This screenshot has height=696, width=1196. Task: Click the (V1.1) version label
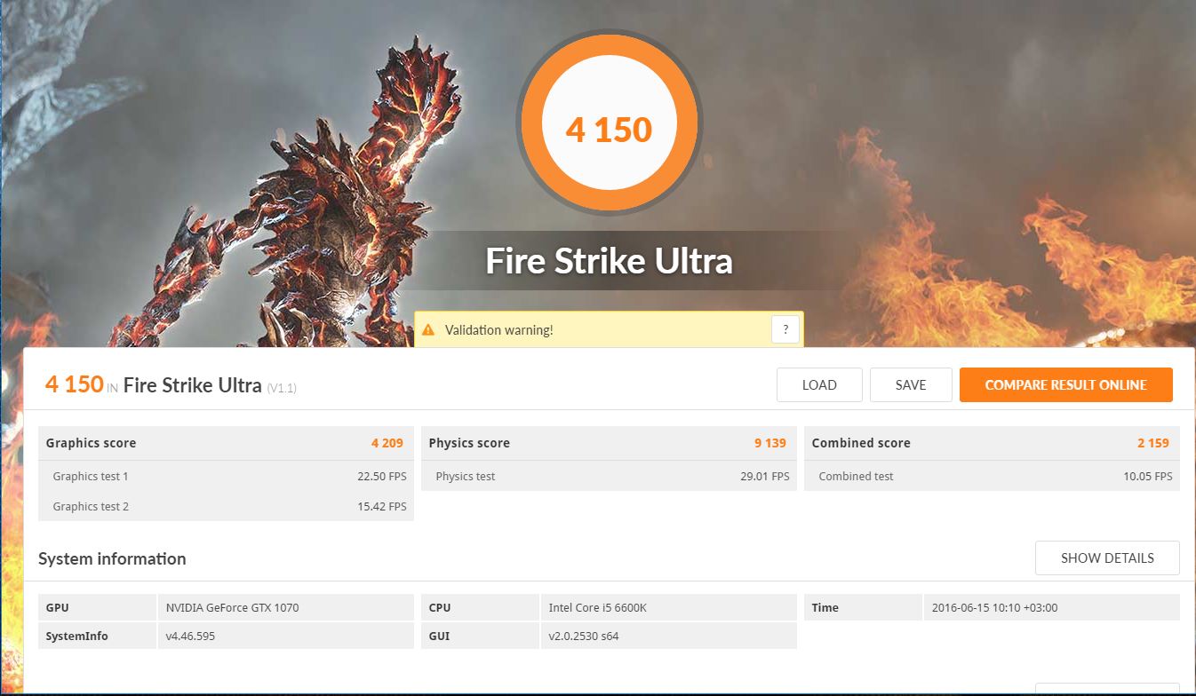[282, 388]
